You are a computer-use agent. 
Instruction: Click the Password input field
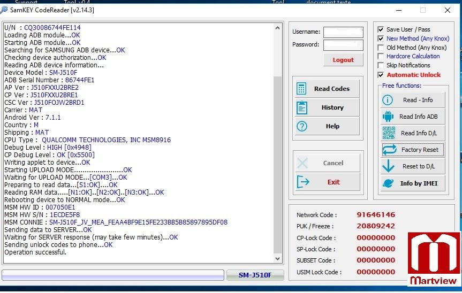click(x=343, y=45)
